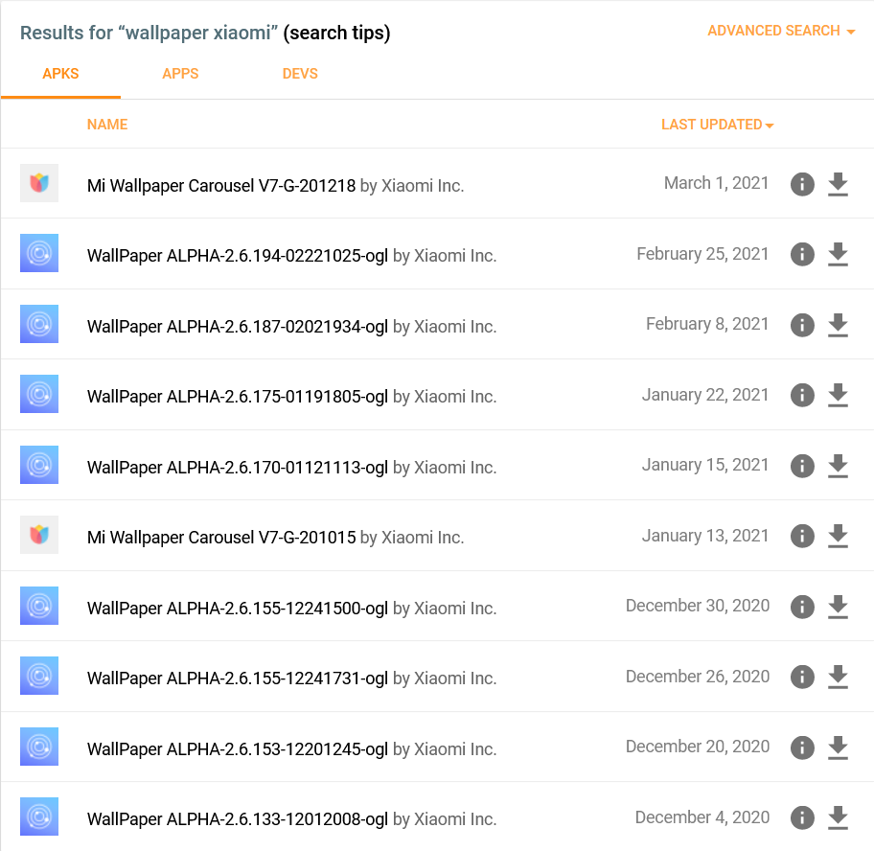This screenshot has height=851, width=874.
Task: Select the APKS tab
Action: click(x=60, y=74)
